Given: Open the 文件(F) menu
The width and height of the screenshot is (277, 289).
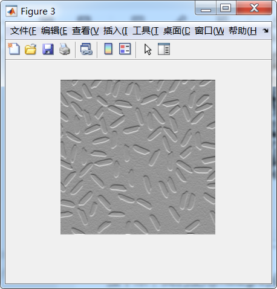Looking at the screenshot, I should 23,31.
